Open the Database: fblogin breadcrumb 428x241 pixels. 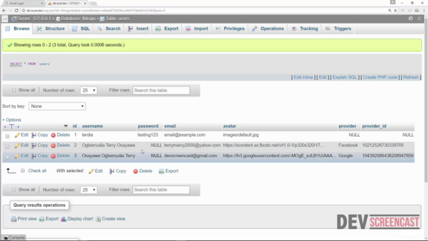[78, 19]
